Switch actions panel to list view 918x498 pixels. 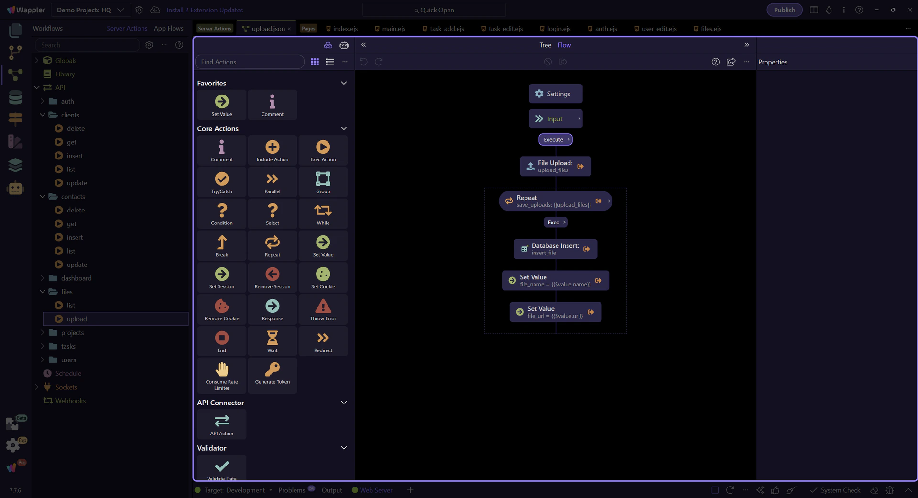click(330, 62)
